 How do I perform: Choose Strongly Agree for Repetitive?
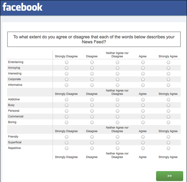point(168,148)
